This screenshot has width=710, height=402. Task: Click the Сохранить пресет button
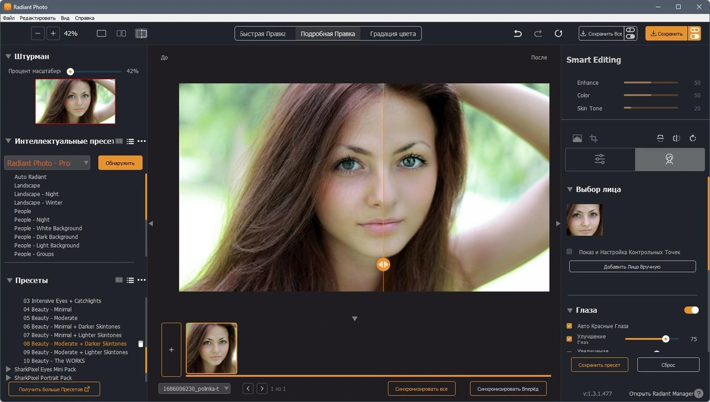[x=600, y=365]
